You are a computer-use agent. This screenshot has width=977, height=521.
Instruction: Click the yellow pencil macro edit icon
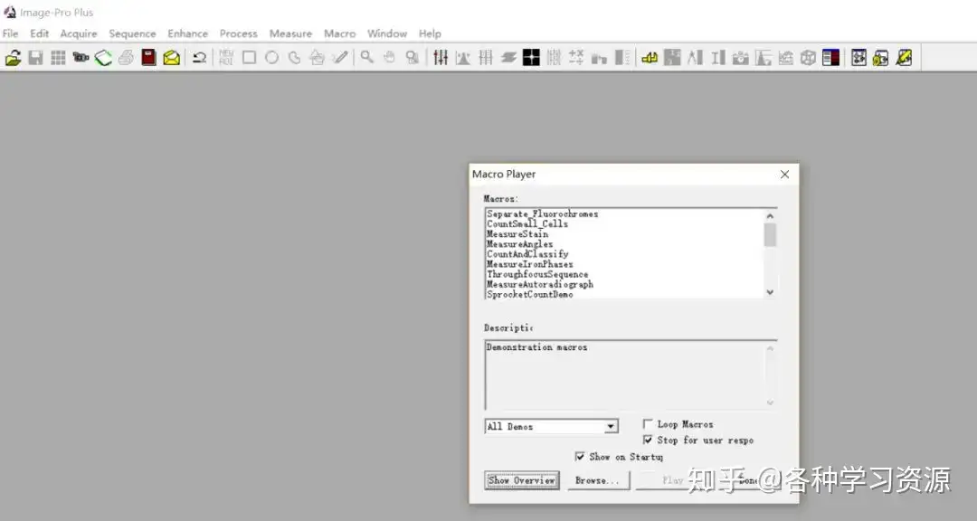pos(904,58)
